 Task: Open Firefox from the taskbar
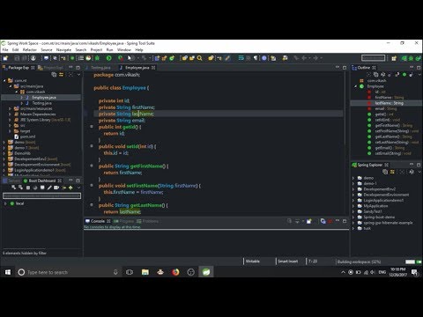175,272
